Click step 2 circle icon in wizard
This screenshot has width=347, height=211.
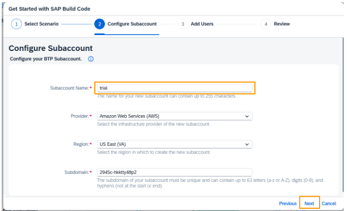click(x=100, y=24)
